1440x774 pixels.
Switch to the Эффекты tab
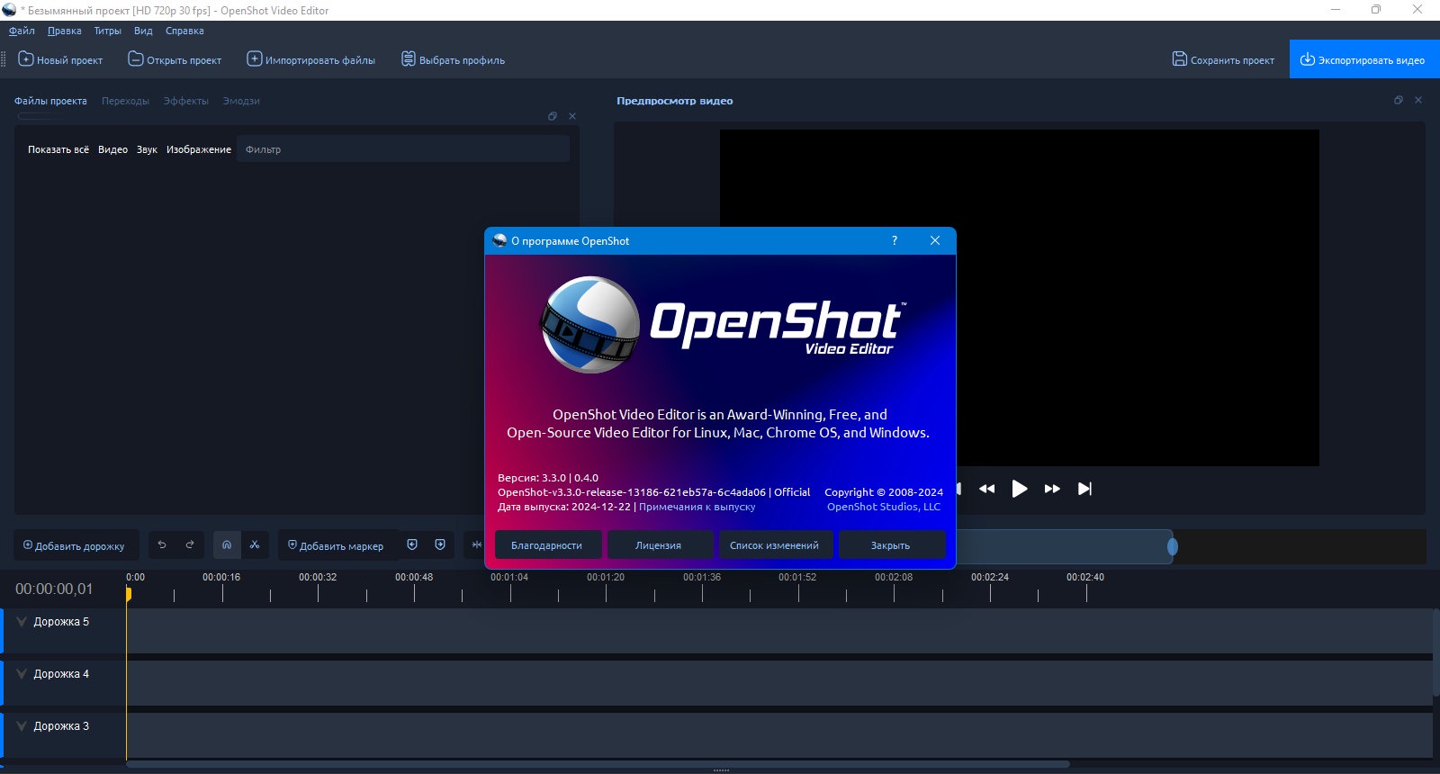click(x=185, y=101)
